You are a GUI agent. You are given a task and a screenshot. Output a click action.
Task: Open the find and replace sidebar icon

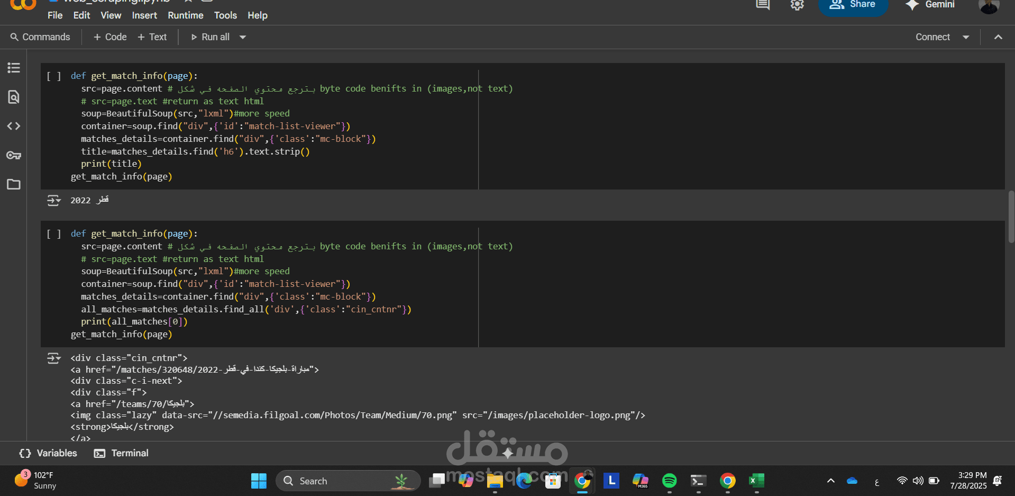[x=14, y=97]
